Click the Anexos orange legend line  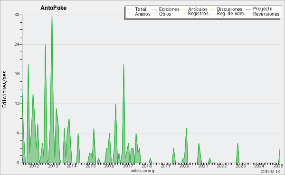pos(130,14)
